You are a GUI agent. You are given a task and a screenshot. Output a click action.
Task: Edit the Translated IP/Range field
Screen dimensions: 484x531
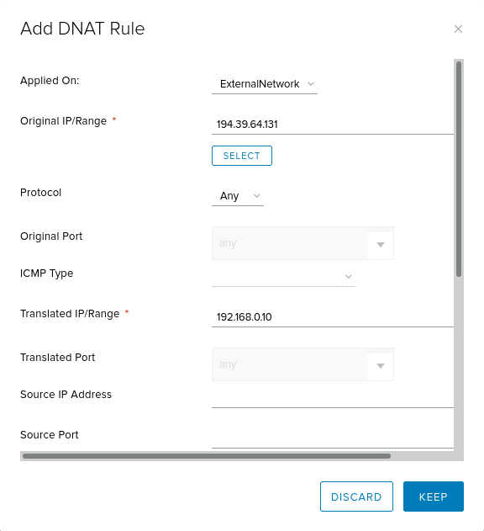(333, 317)
